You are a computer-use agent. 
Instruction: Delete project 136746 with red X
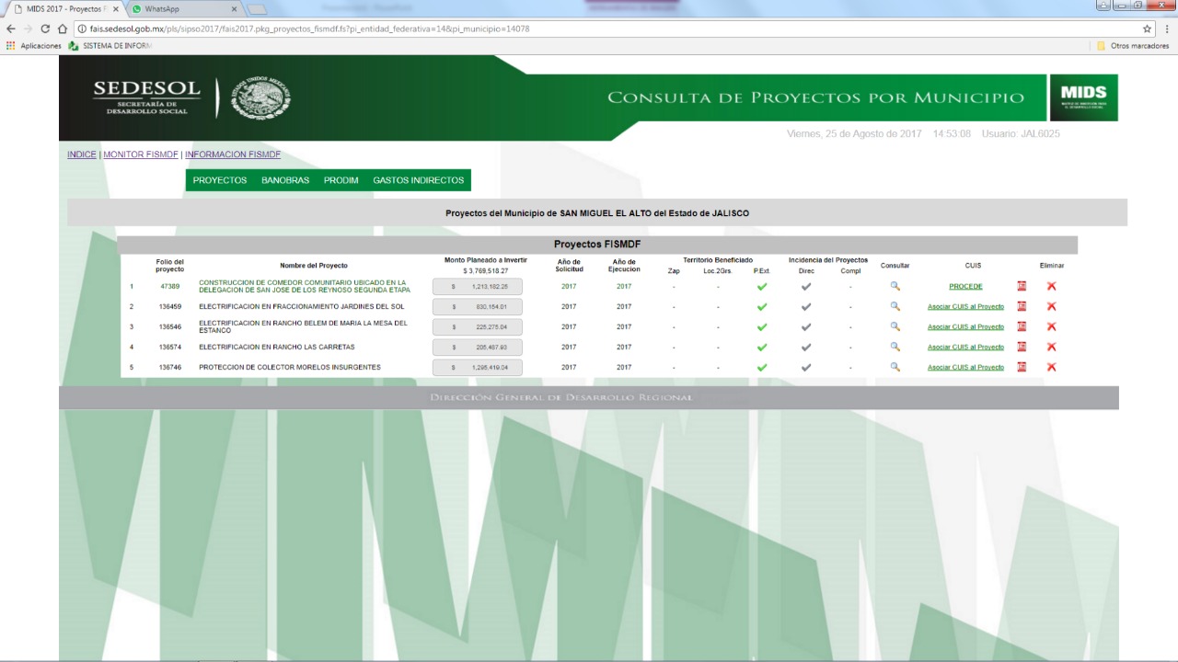tap(1051, 367)
